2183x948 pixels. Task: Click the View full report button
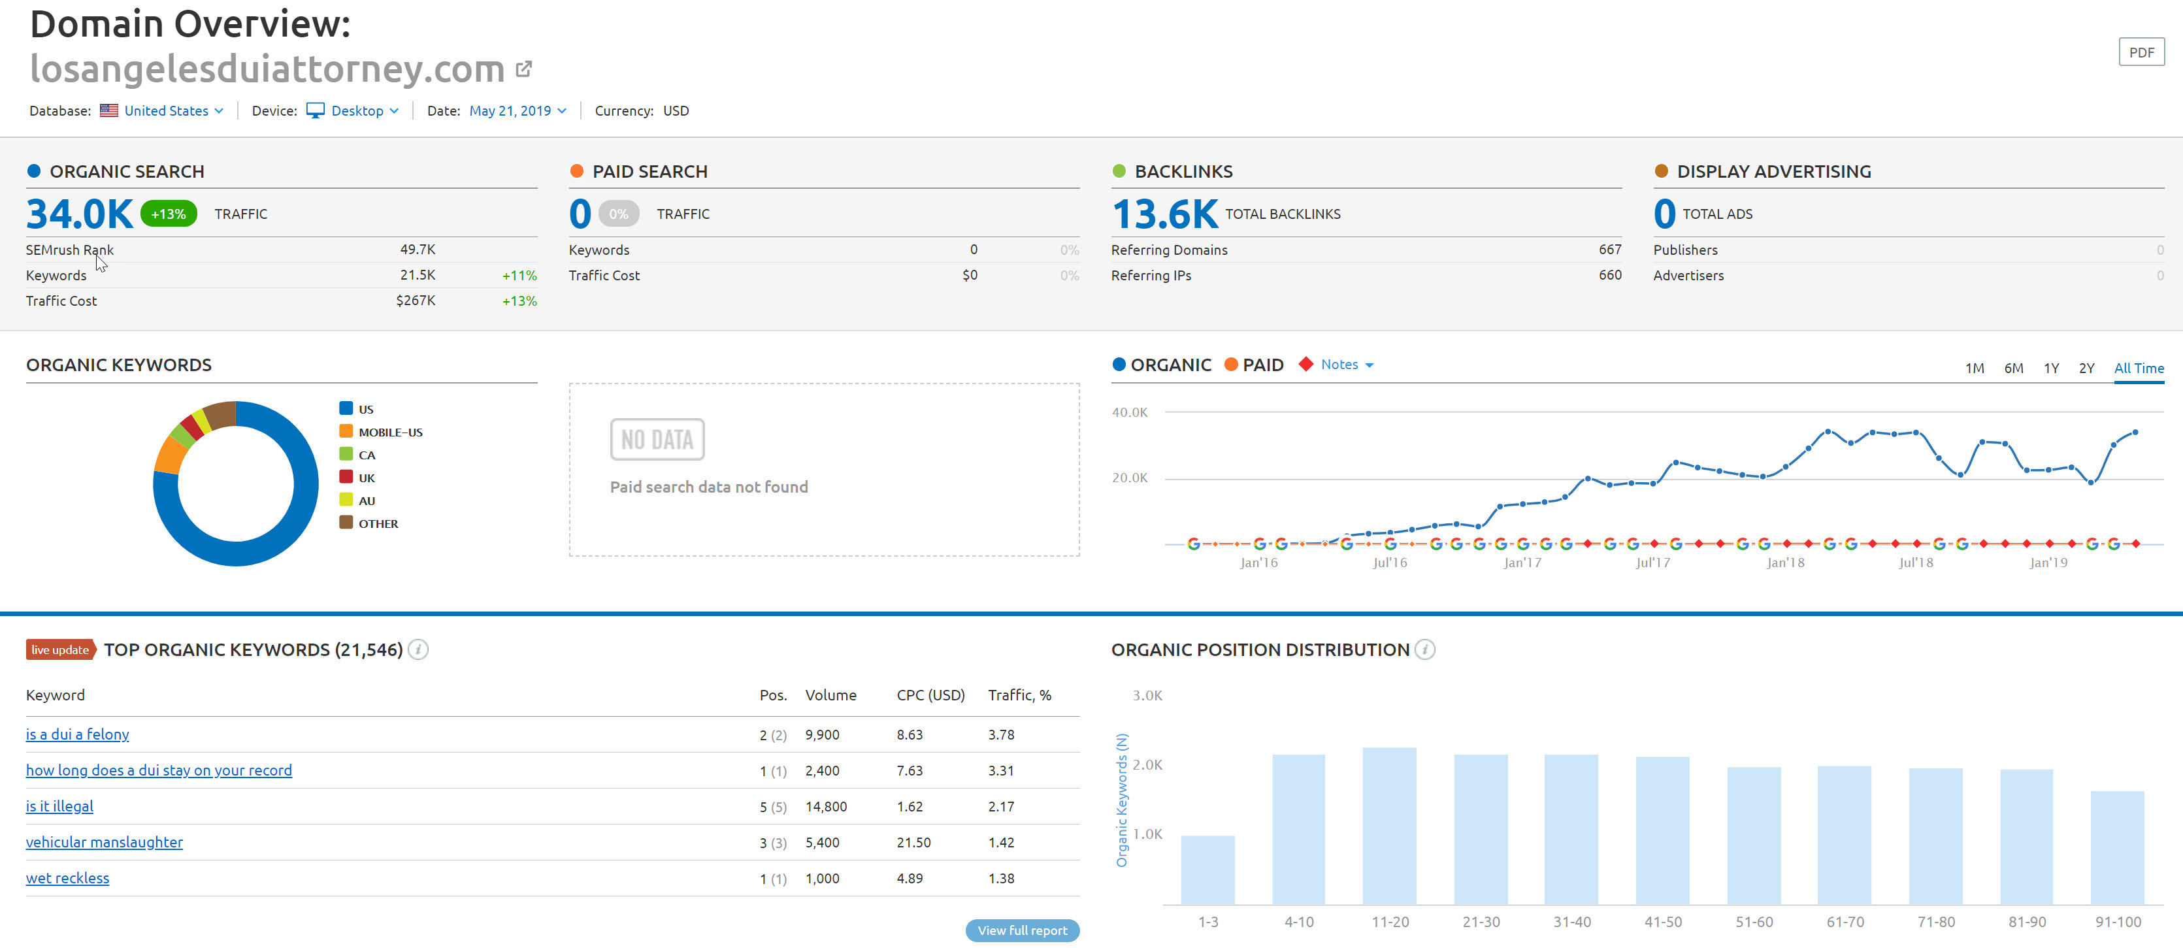[1022, 930]
